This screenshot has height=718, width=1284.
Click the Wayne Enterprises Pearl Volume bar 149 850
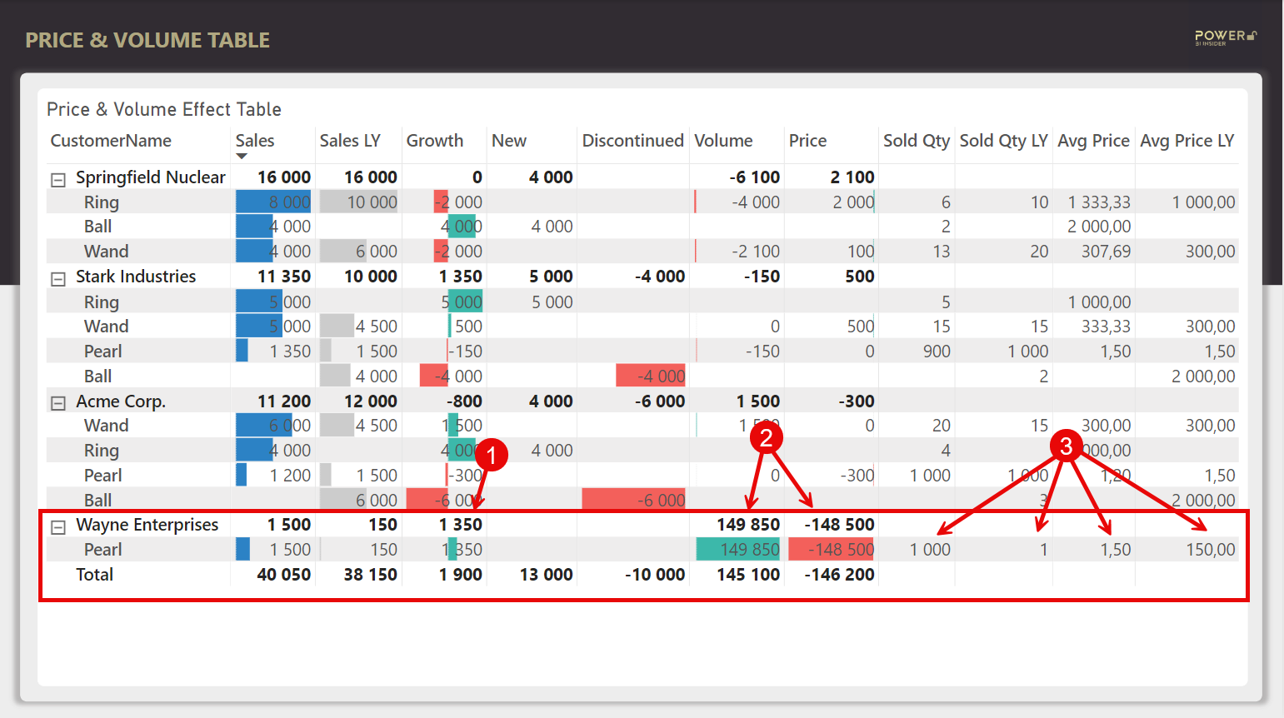[738, 550]
